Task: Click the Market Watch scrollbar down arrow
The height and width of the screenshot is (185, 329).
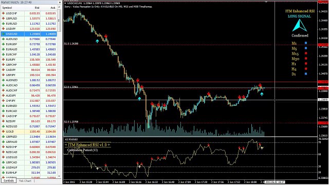Action: pos(59,176)
